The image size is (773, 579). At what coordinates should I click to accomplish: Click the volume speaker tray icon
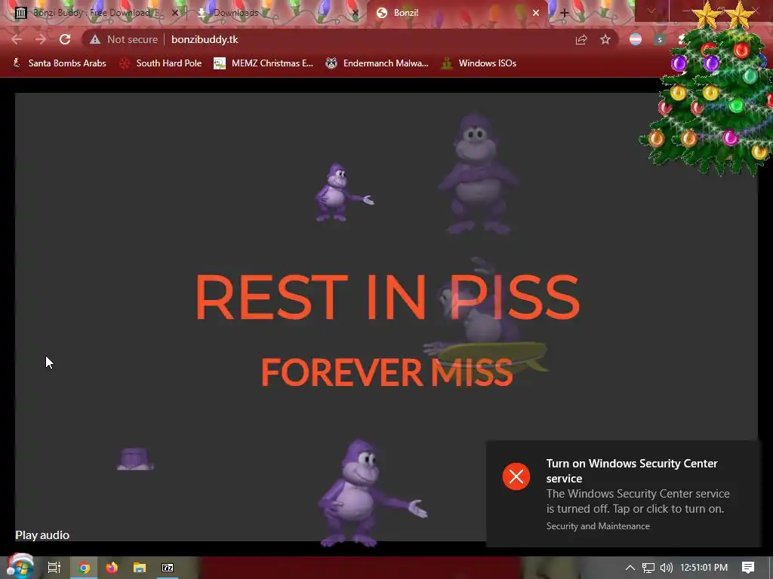[666, 568]
